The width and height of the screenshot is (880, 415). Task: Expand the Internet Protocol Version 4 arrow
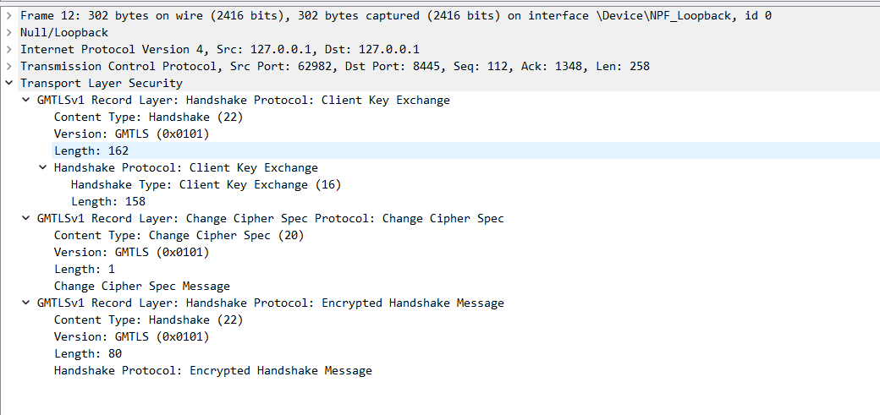pos(8,49)
